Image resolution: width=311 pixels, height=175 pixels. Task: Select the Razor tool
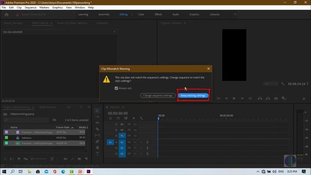point(97,129)
